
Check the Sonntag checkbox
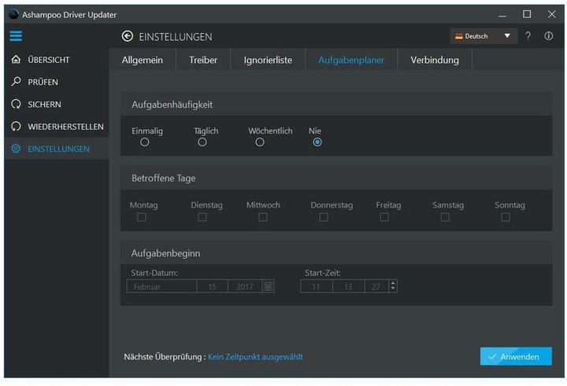click(x=506, y=217)
